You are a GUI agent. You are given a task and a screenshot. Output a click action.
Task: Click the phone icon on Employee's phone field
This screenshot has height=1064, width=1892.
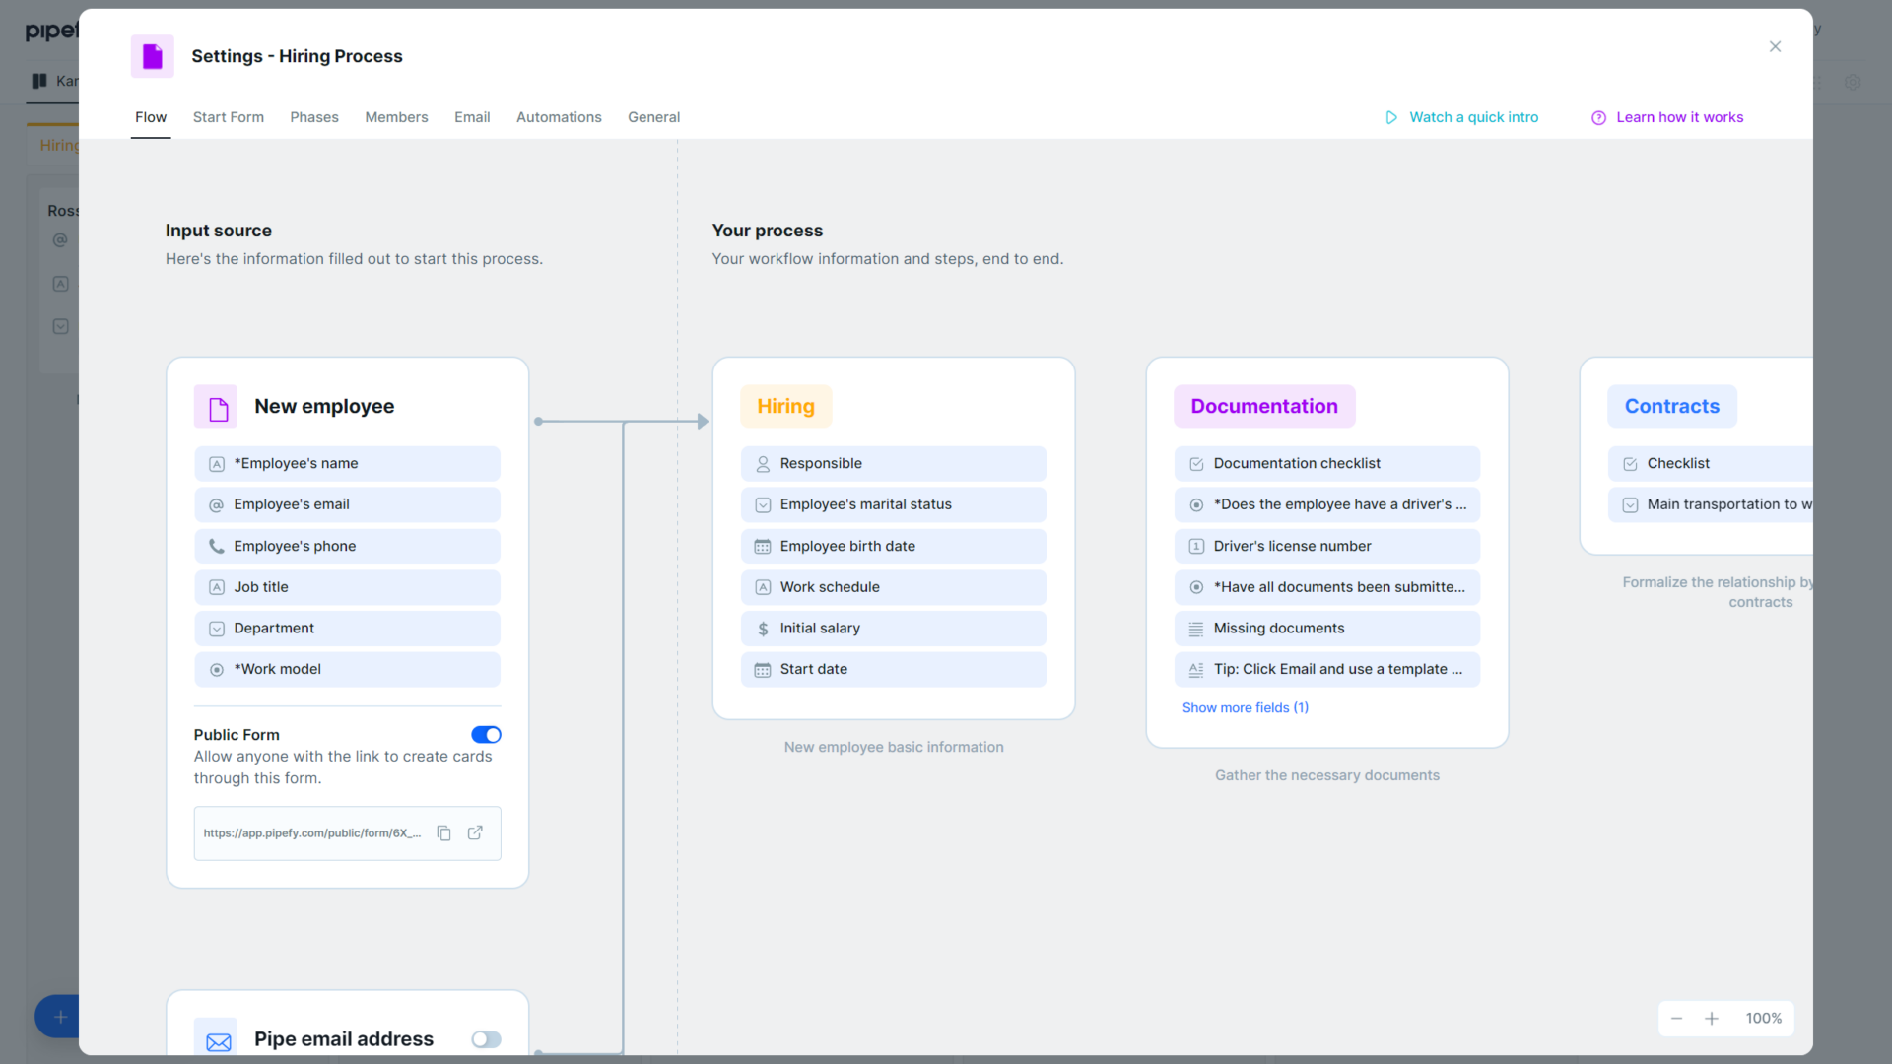(216, 546)
